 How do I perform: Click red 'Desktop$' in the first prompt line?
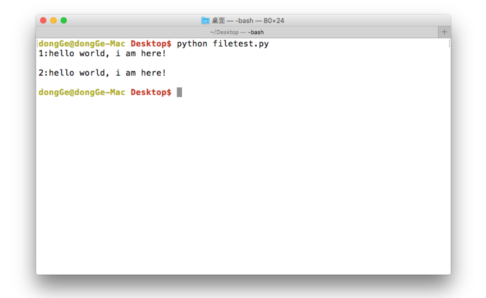(151, 44)
